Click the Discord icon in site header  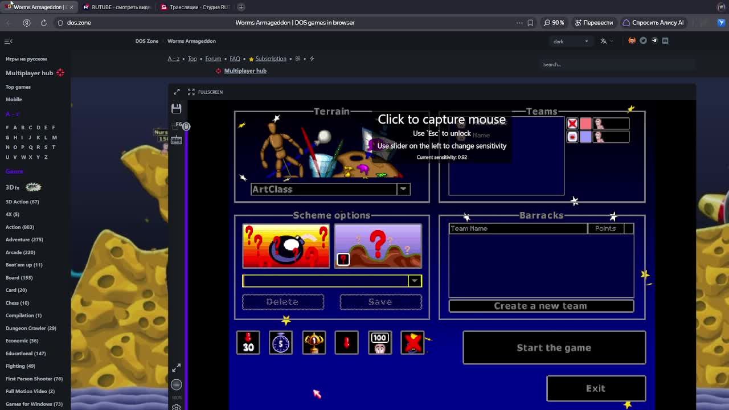point(665,40)
